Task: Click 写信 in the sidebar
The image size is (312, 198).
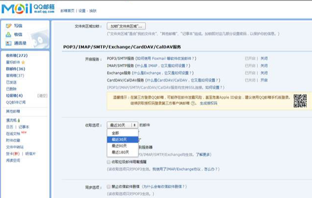Action: pyautogui.click(x=18, y=26)
